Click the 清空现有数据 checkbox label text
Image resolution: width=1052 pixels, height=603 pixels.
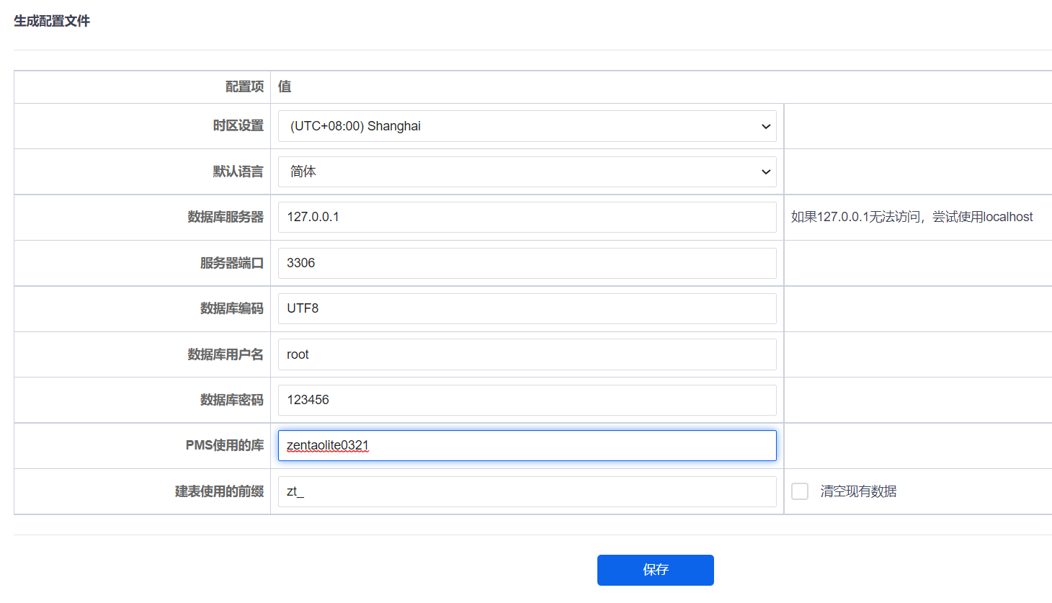click(858, 491)
